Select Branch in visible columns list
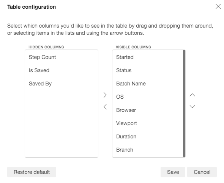The height and width of the screenshot is (183, 224). click(148, 150)
